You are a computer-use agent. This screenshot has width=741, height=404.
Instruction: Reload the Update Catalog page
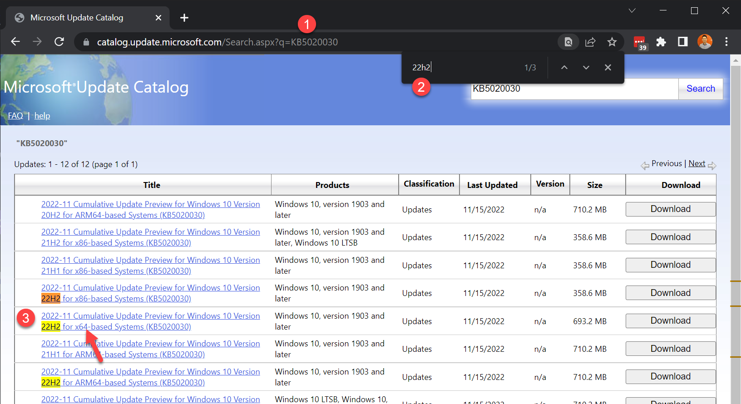click(59, 42)
